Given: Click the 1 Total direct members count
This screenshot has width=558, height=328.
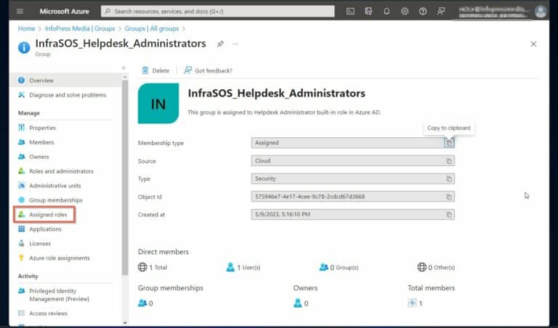Looking at the screenshot, I should [x=153, y=267].
